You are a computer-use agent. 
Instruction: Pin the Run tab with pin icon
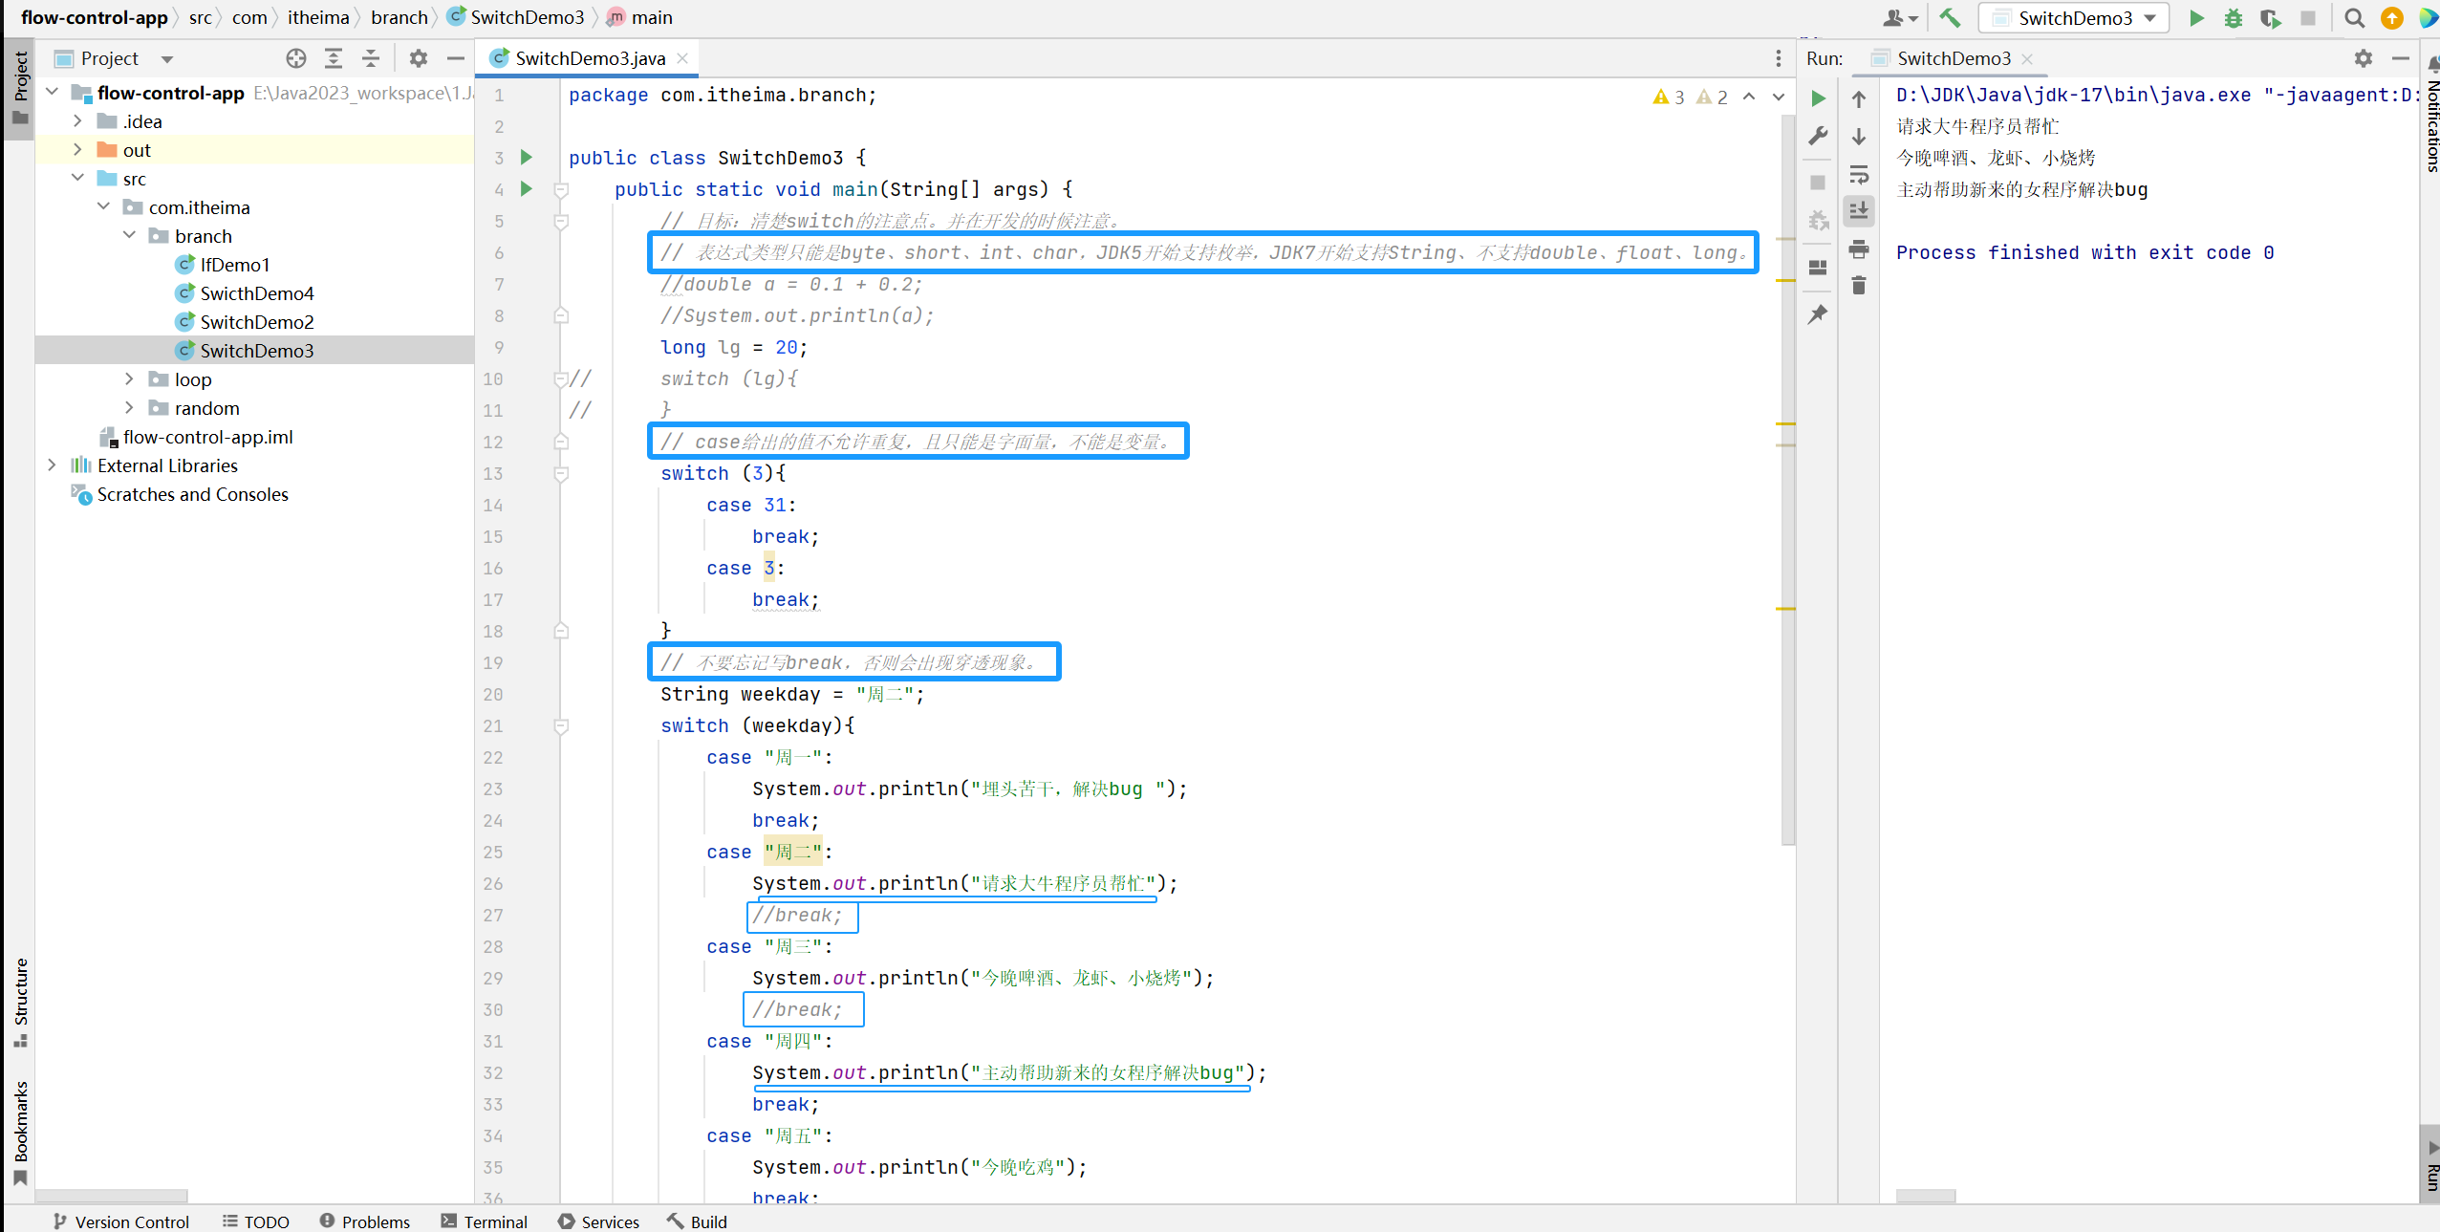tap(1818, 314)
